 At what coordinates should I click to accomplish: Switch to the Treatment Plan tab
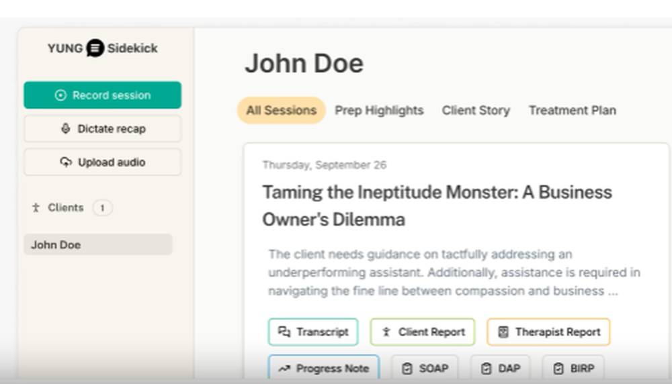tap(572, 111)
